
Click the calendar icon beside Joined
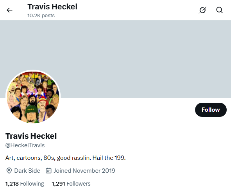tap(48, 170)
